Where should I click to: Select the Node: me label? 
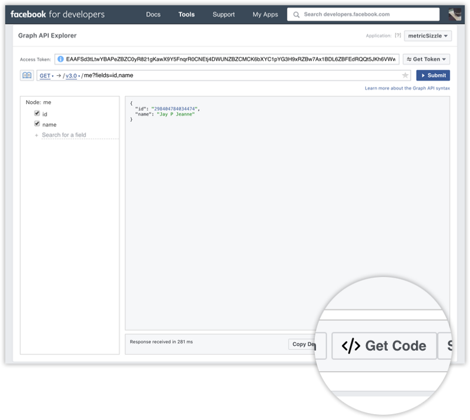pyautogui.click(x=38, y=102)
